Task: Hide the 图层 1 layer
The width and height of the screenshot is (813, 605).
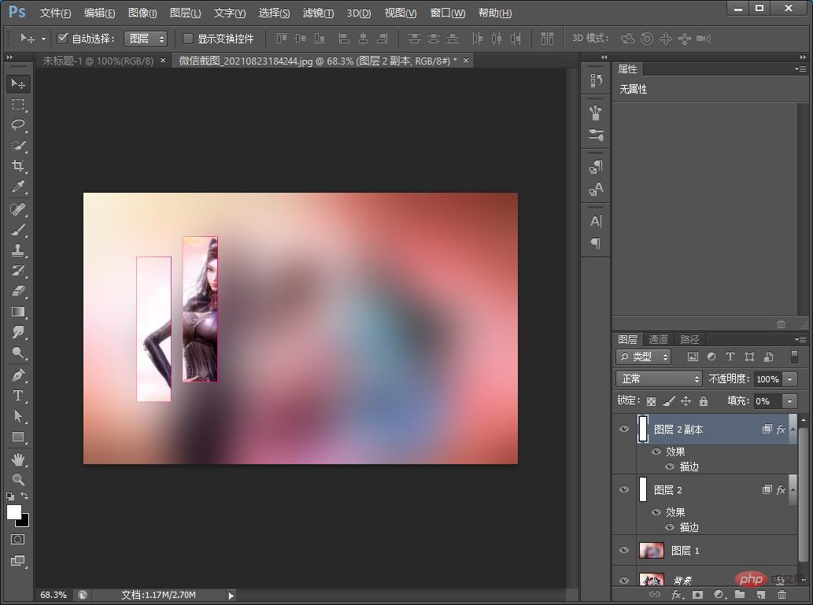Action: (x=624, y=550)
